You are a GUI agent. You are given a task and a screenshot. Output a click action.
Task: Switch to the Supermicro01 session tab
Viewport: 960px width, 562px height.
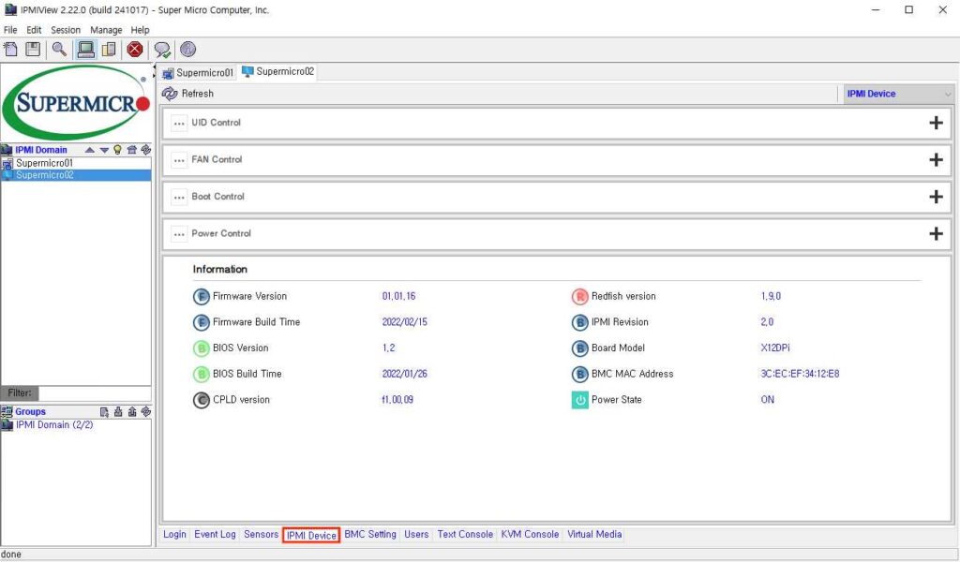(x=198, y=73)
